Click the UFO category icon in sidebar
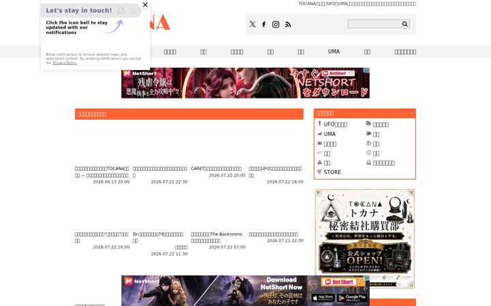The width and height of the screenshot is (491, 306). pos(319,124)
